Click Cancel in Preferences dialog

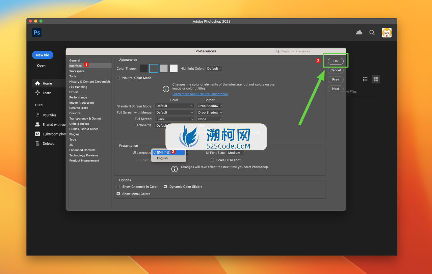pos(335,70)
